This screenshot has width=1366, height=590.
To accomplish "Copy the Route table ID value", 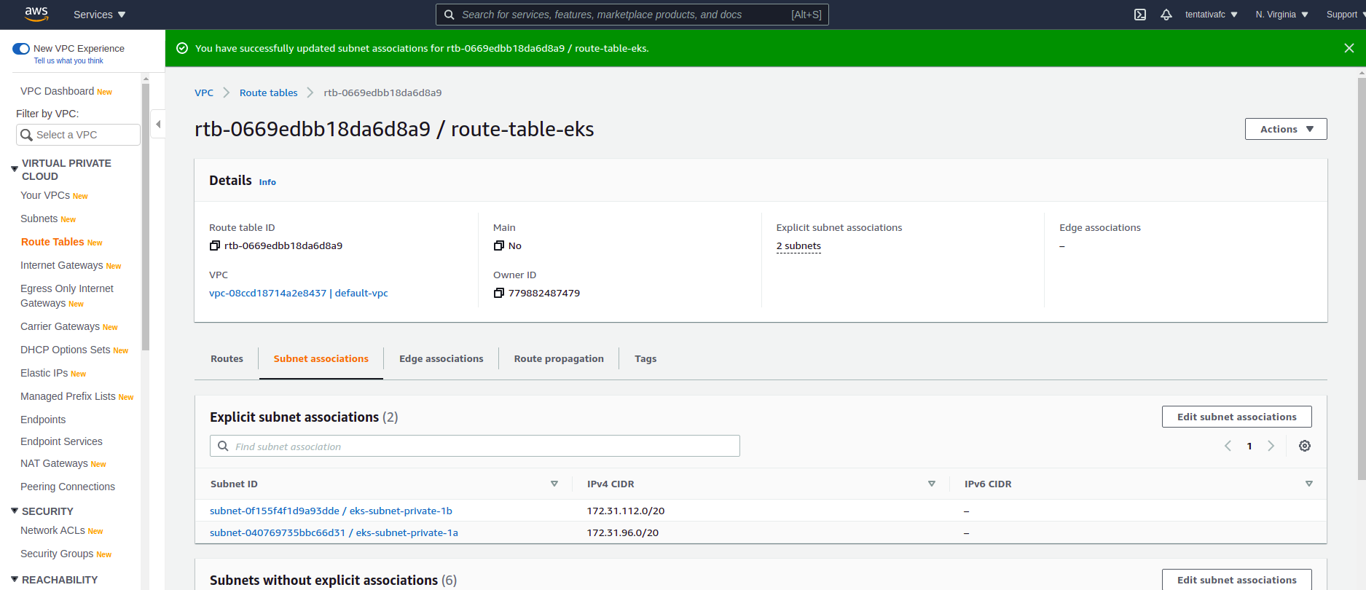I will 214,245.
